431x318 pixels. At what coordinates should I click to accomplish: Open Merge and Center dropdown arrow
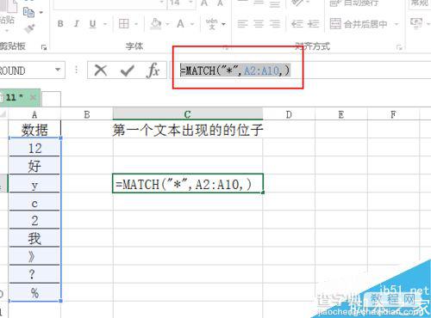pyautogui.click(x=397, y=24)
